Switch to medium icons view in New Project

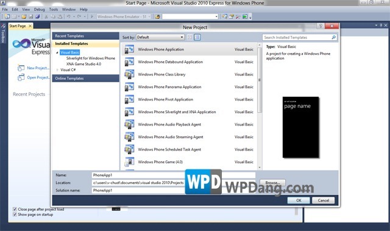[197, 37]
